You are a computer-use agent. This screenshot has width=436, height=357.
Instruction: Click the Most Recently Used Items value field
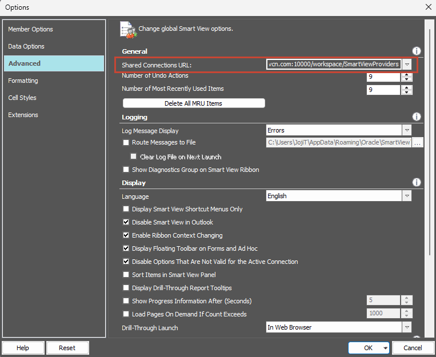(383, 90)
